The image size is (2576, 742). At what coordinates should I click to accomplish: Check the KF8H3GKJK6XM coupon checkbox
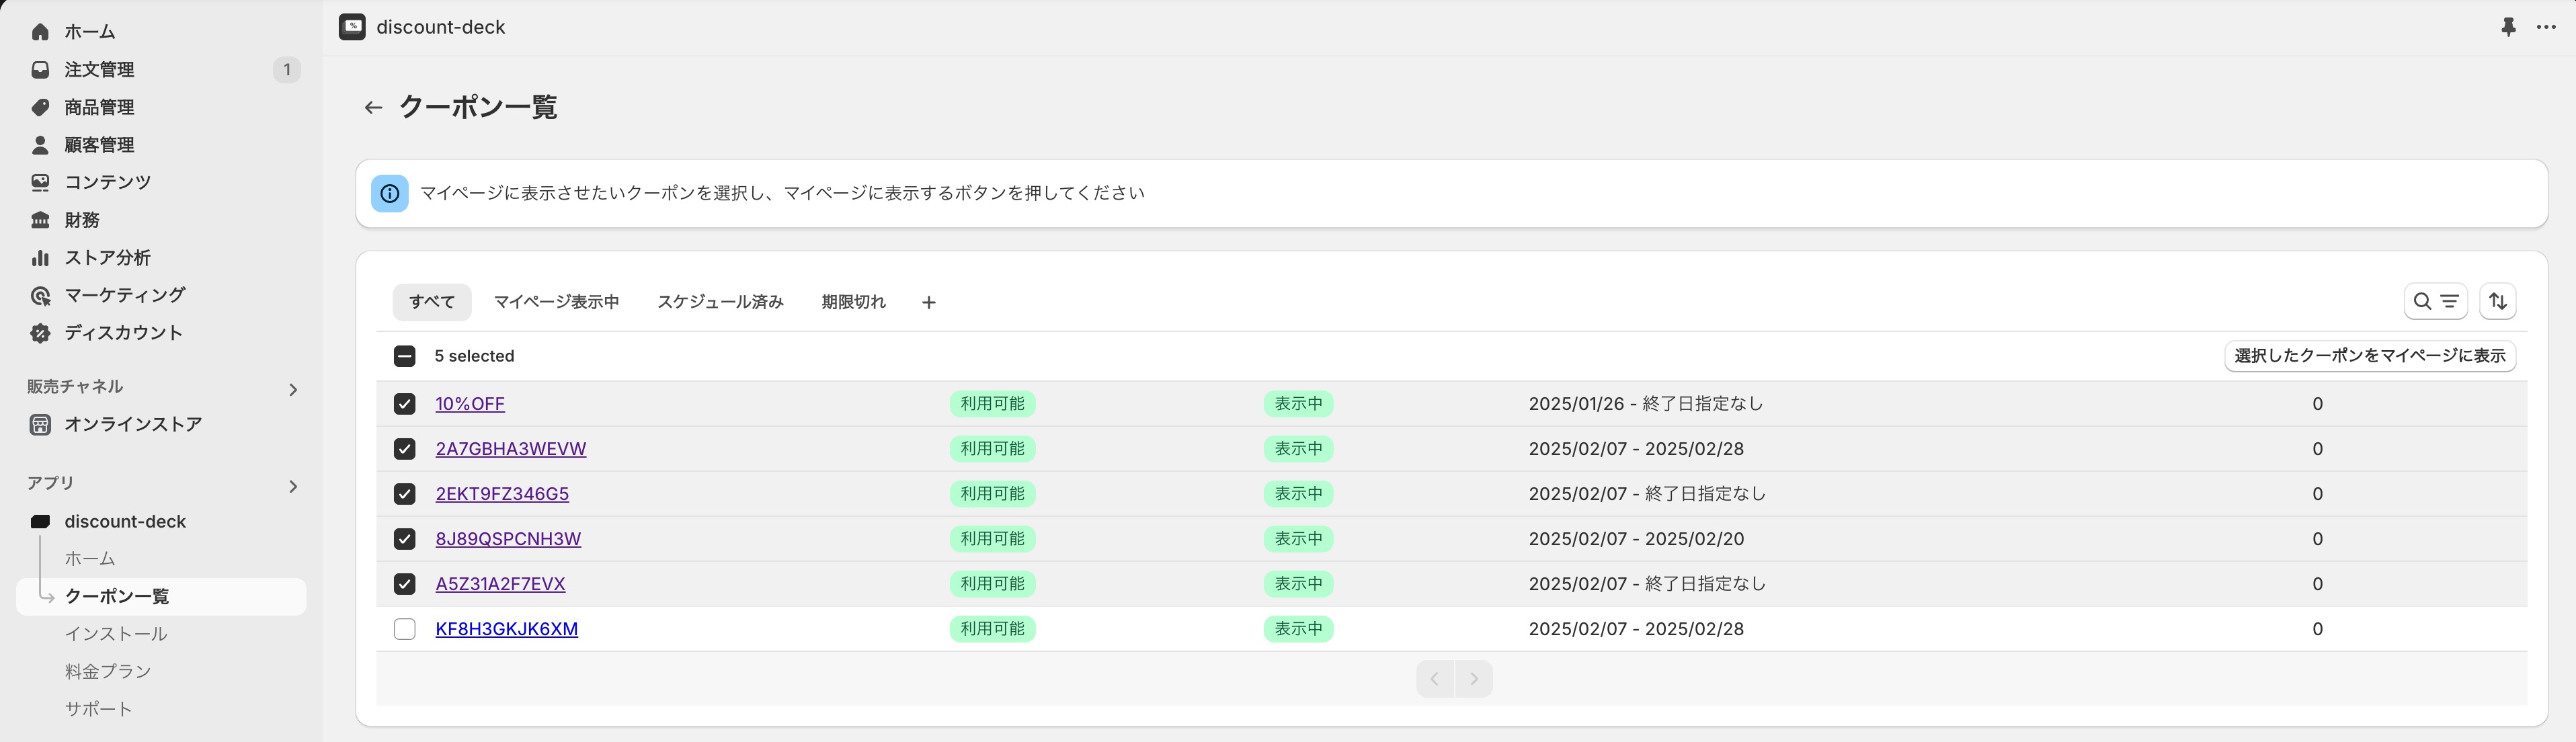[404, 629]
